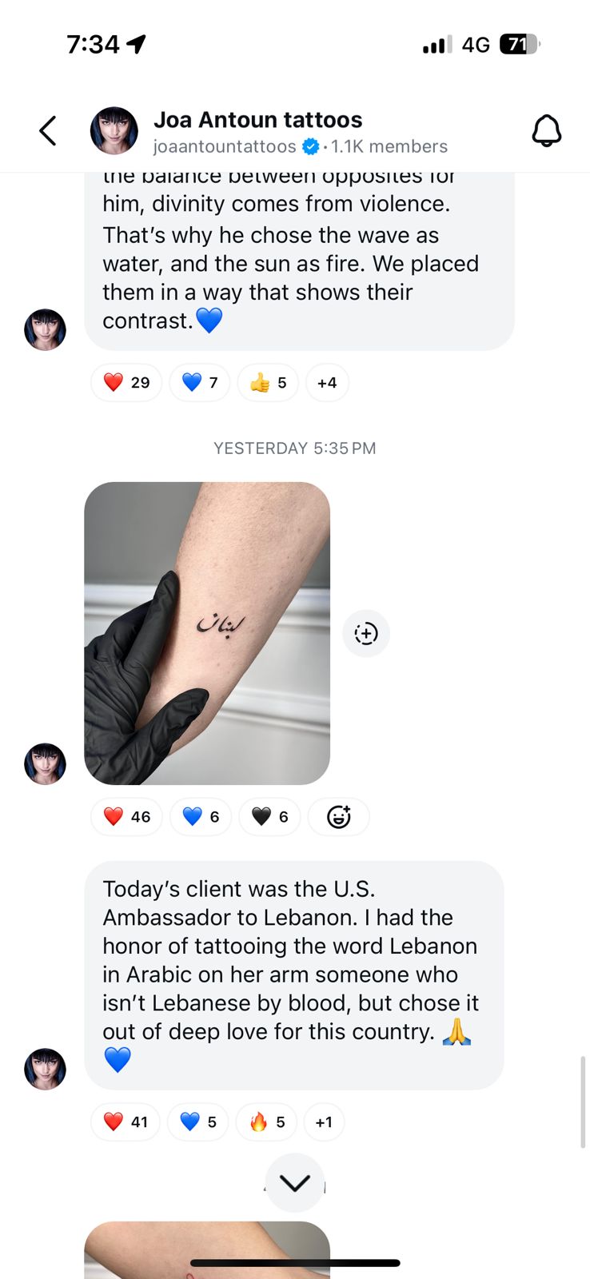Toggle fire reaction with 5 count

[x=267, y=1122]
